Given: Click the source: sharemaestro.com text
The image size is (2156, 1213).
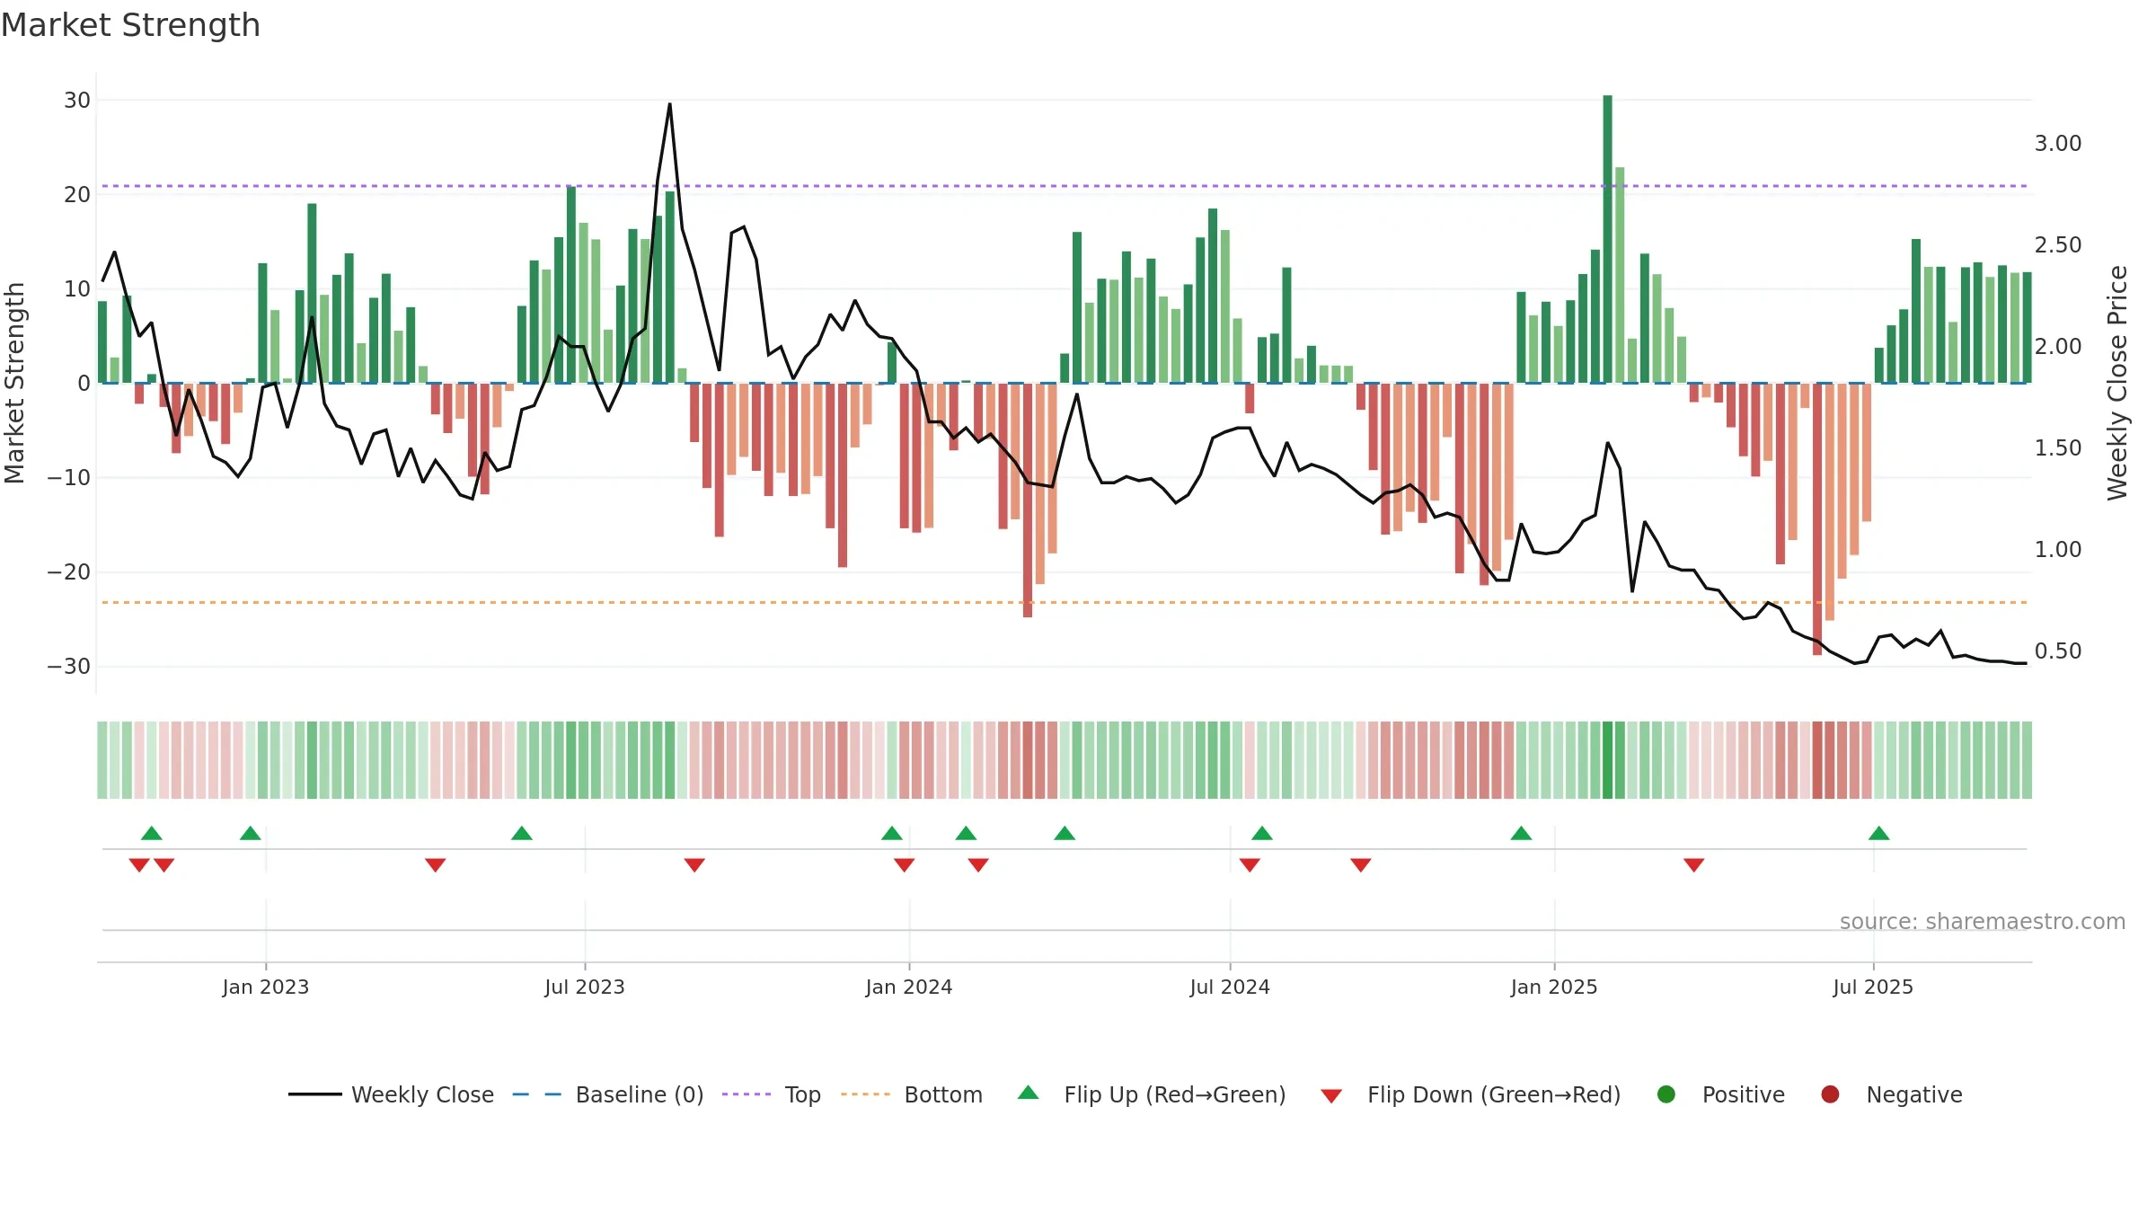Looking at the screenshot, I should pos(1983,921).
